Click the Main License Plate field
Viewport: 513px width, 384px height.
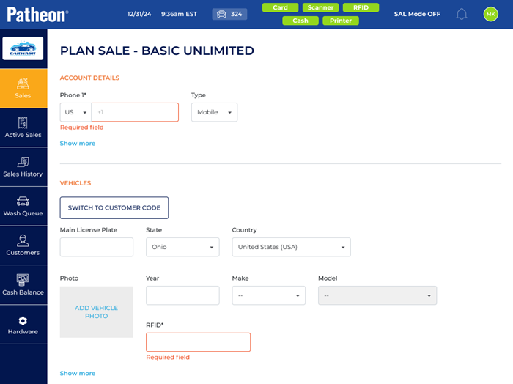click(96, 247)
